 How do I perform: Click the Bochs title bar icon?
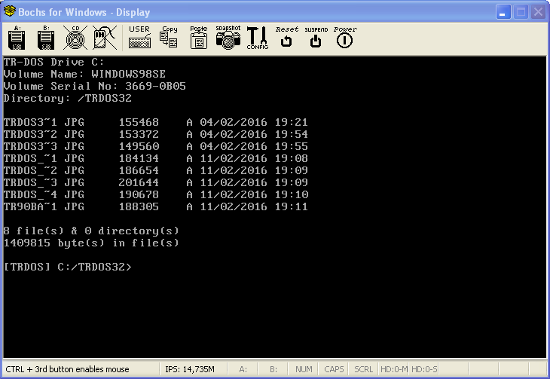coord(11,12)
